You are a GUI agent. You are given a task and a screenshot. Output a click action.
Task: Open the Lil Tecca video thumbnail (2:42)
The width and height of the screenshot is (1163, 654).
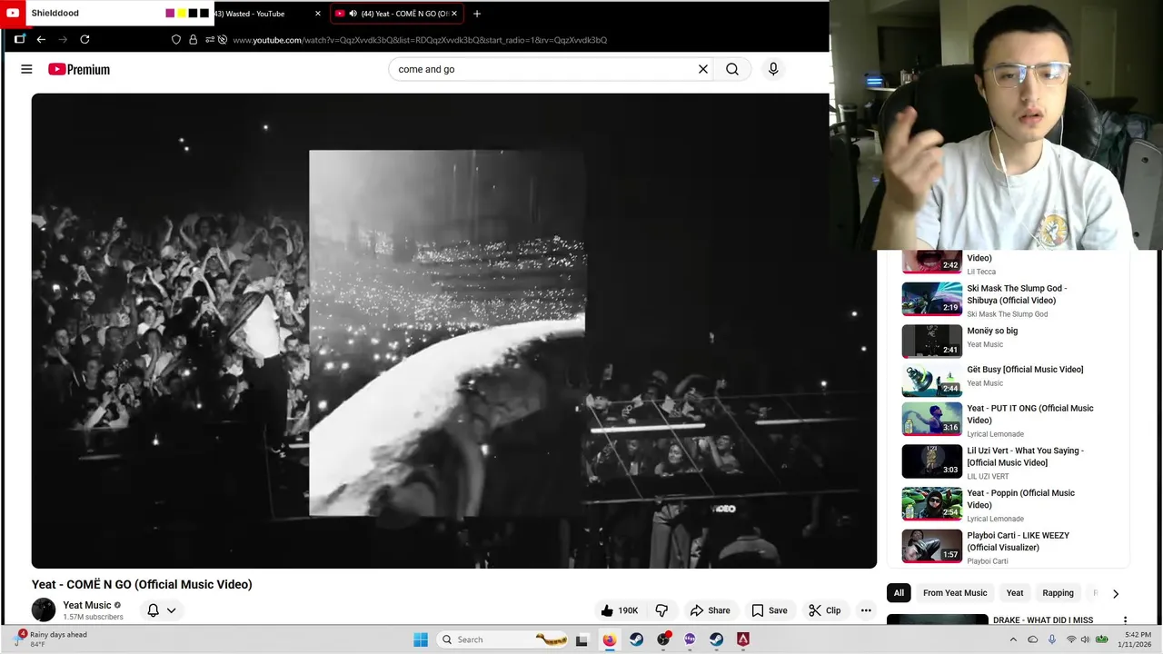931,261
